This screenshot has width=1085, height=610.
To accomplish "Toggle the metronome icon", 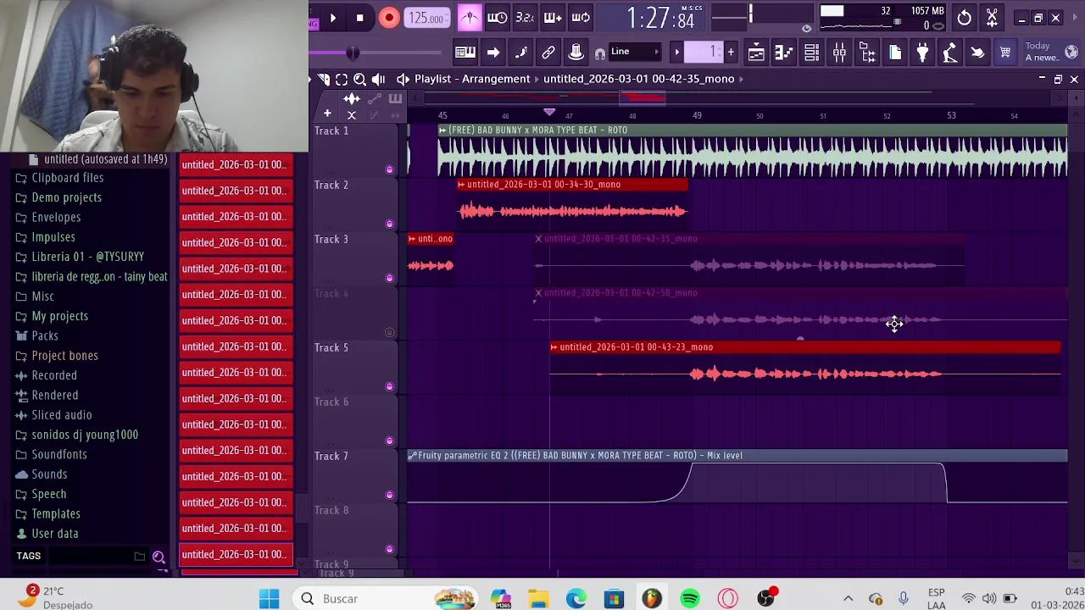I will (x=470, y=18).
